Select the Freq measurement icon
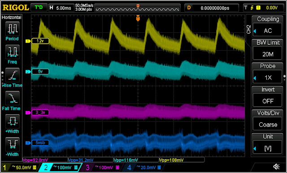The image size is (287, 173). click(12, 52)
